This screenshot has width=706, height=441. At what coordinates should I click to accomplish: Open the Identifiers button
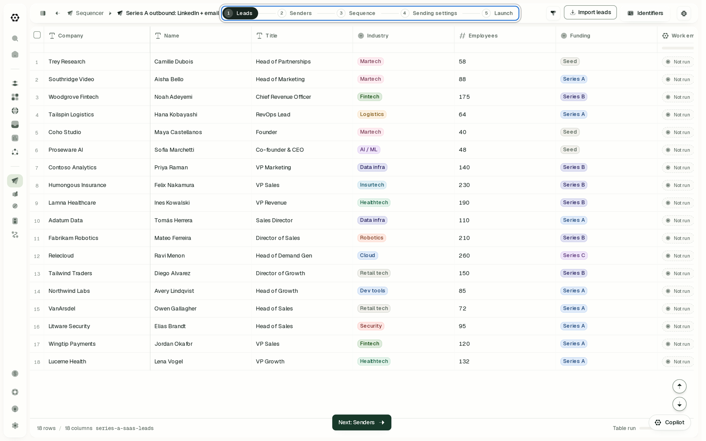coord(646,13)
